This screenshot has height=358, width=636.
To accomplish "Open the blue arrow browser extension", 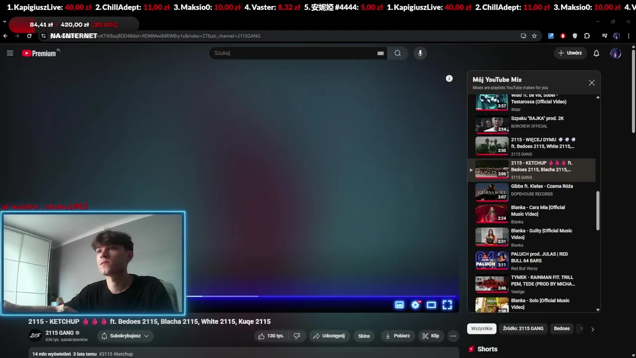I will click(x=551, y=36).
